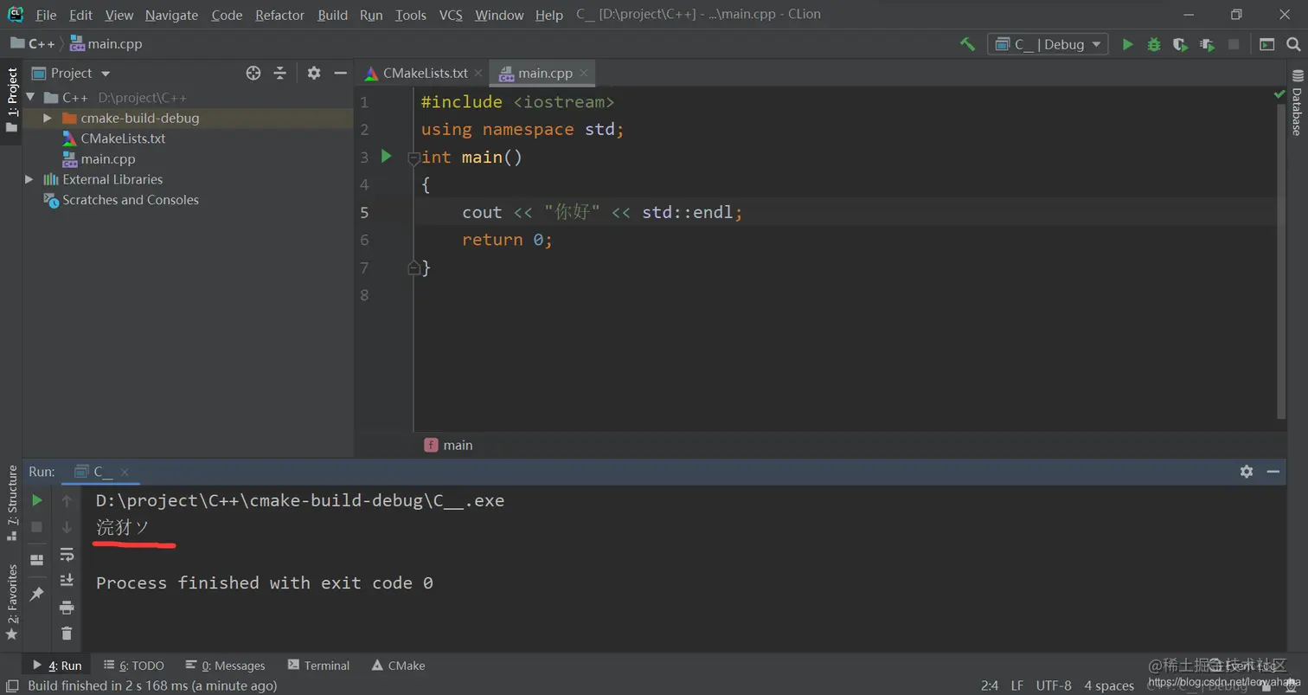Viewport: 1308px width, 695px height.
Task: Select CMakeLists.txt in project tree
Action: click(x=123, y=138)
